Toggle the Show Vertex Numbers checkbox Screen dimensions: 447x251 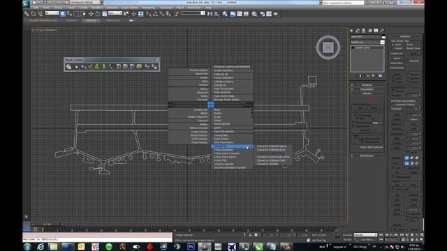pos(356,138)
